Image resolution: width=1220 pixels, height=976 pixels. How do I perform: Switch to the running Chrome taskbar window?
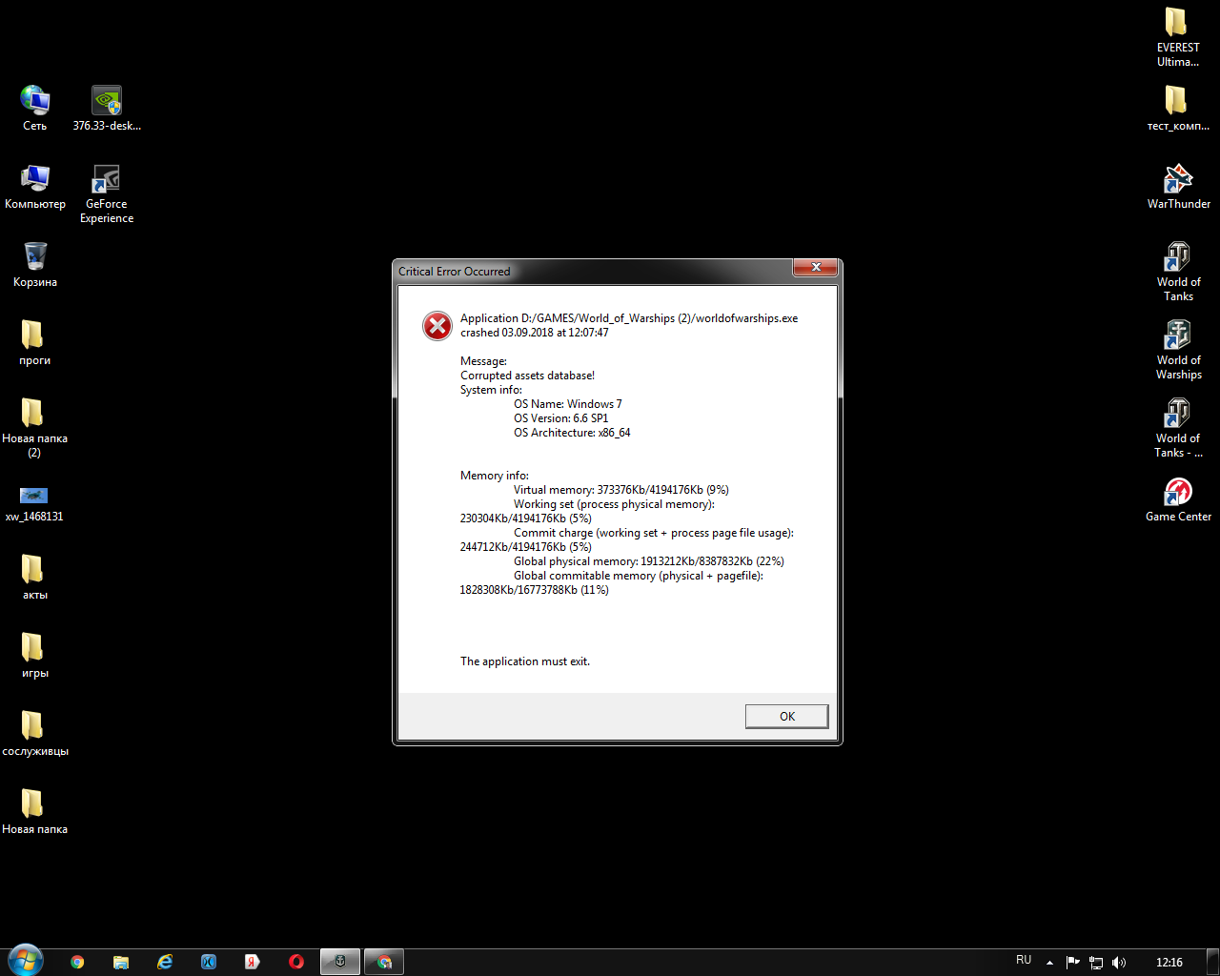(x=384, y=962)
